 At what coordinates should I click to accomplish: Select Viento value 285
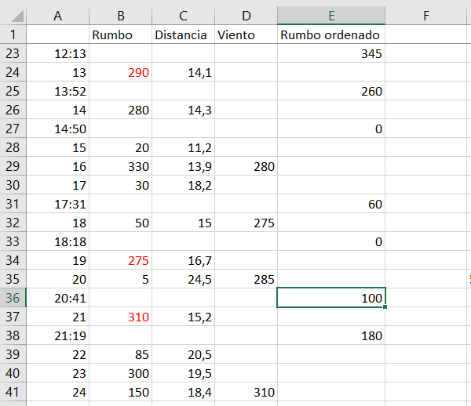[246, 280]
